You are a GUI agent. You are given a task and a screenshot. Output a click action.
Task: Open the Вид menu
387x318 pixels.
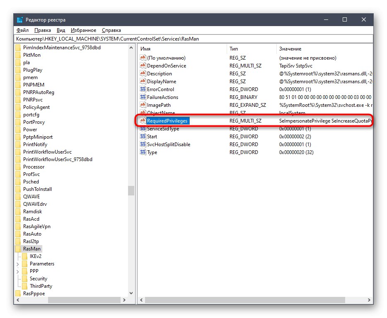(x=61, y=30)
